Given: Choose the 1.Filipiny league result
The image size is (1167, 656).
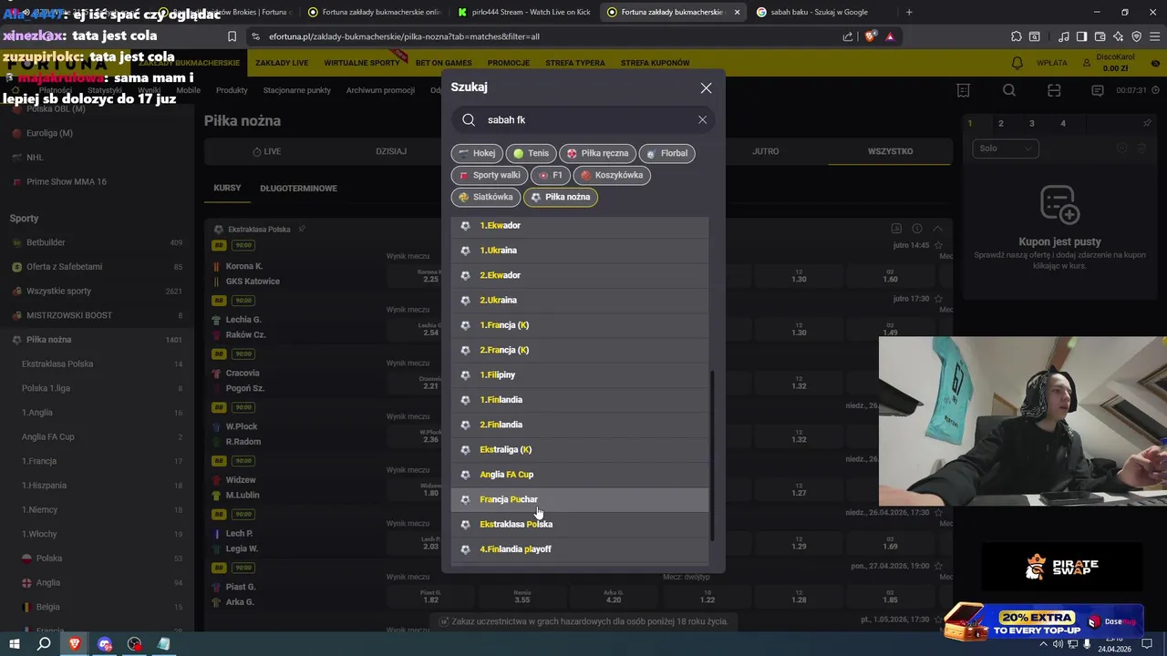Looking at the screenshot, I should coord(580,374).
